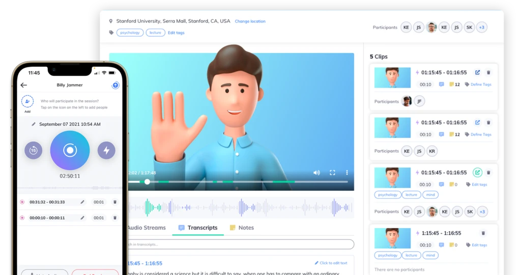Click the audio waveform track
521x275 pixels.
[x=241, y=207]
